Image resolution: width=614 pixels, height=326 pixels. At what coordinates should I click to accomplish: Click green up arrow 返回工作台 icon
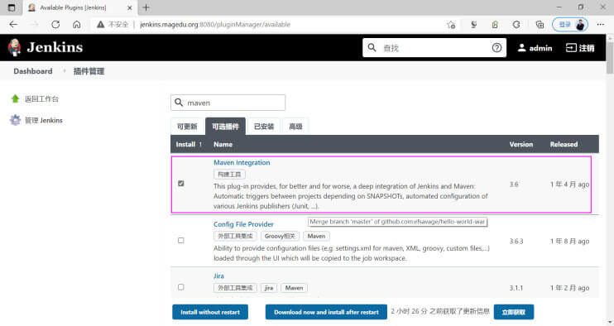15,98
